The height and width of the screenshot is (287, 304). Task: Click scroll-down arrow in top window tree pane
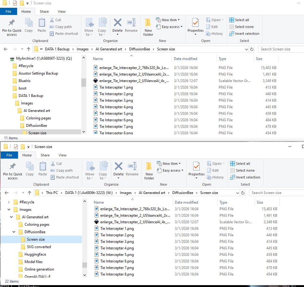point(84,132)
